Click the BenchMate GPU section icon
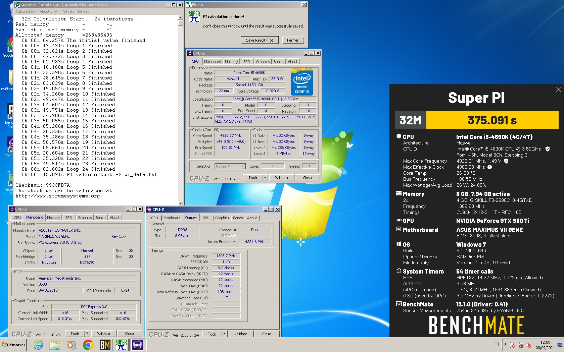Image resolution: width=564 pixels, height=352 pixels. coord(399,220)
